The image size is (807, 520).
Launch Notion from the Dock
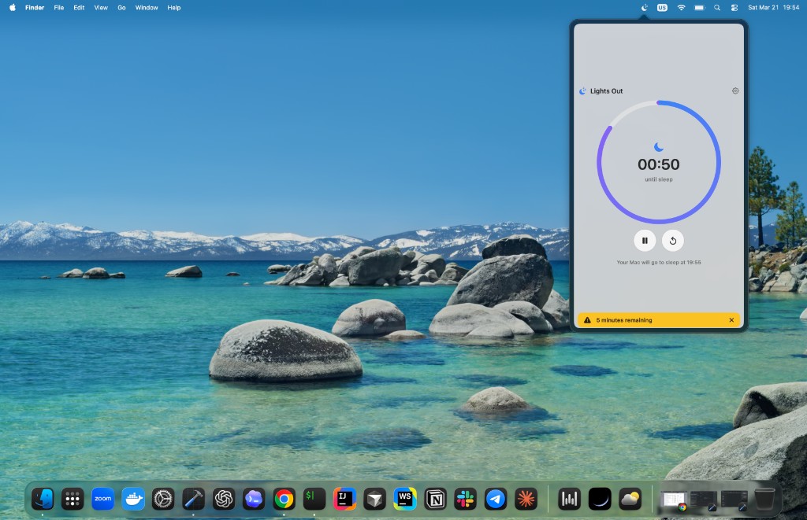(x=435, y=499)
